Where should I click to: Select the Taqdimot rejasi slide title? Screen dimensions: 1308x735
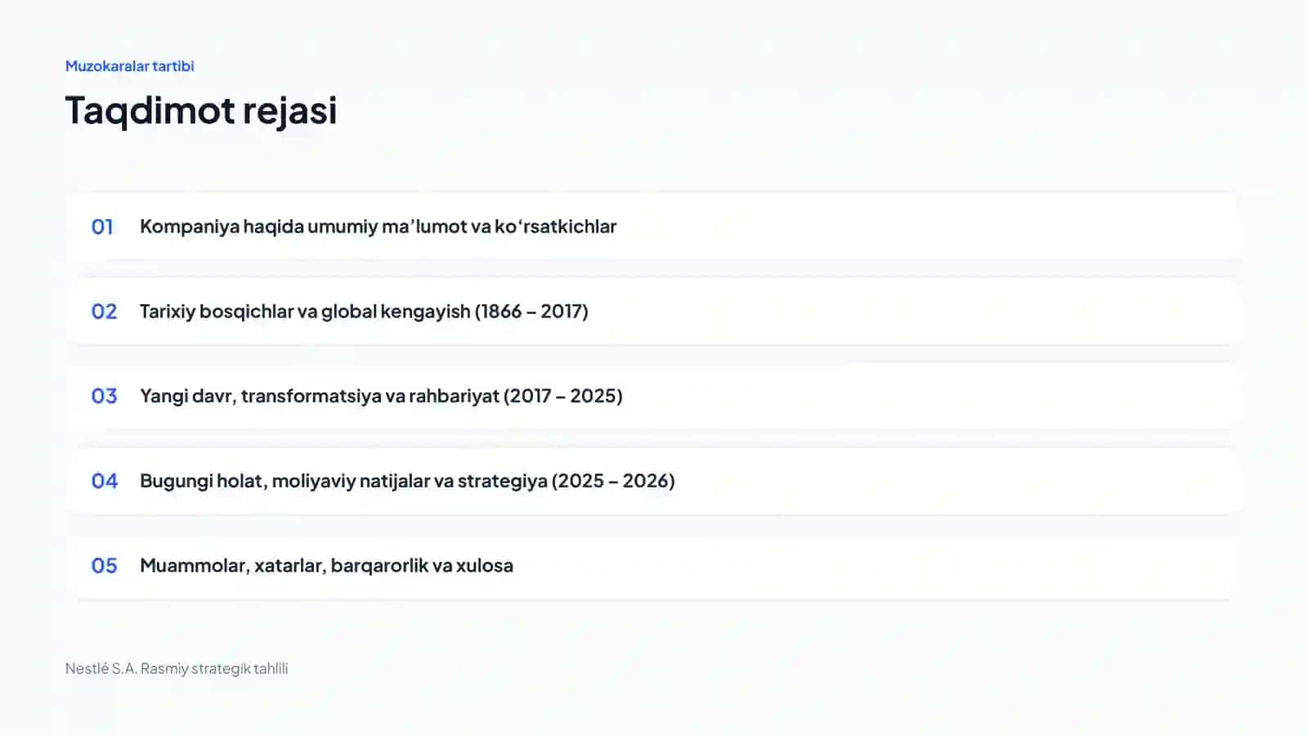201,110
